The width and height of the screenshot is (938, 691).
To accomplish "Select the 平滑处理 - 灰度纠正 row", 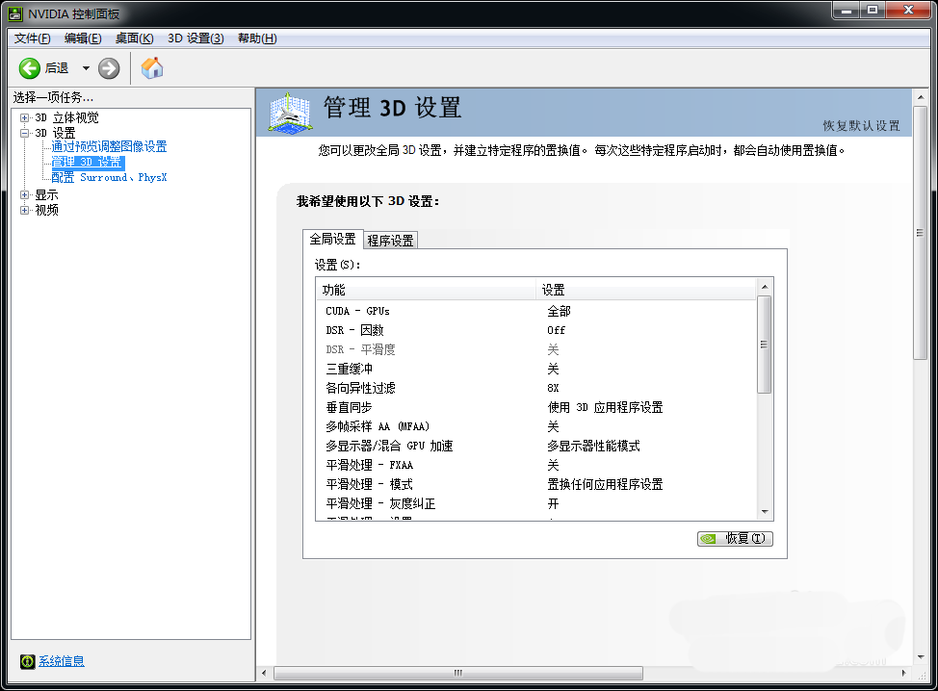I will click(536, 503).
